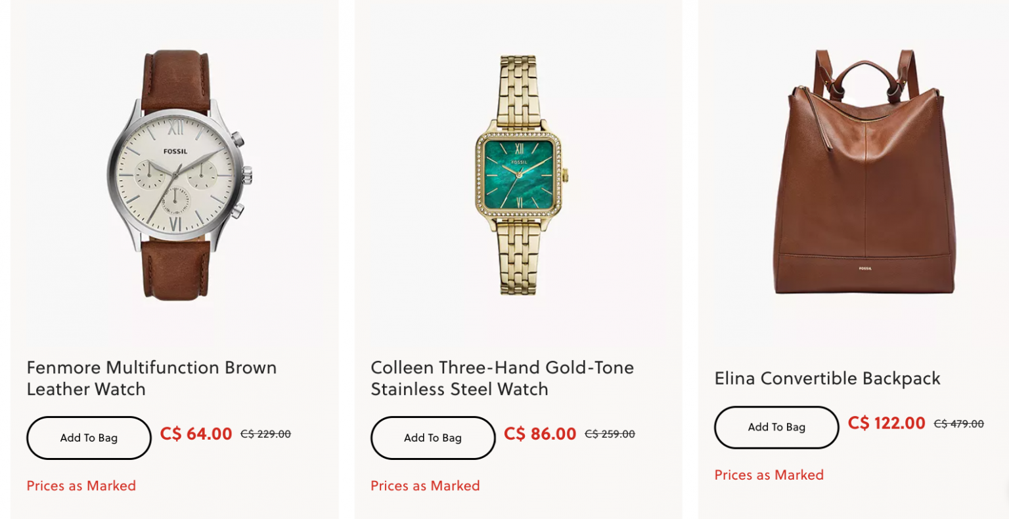
Task: Click Prices as Marked under the Fenmore watch
Action: pos(81,486)
